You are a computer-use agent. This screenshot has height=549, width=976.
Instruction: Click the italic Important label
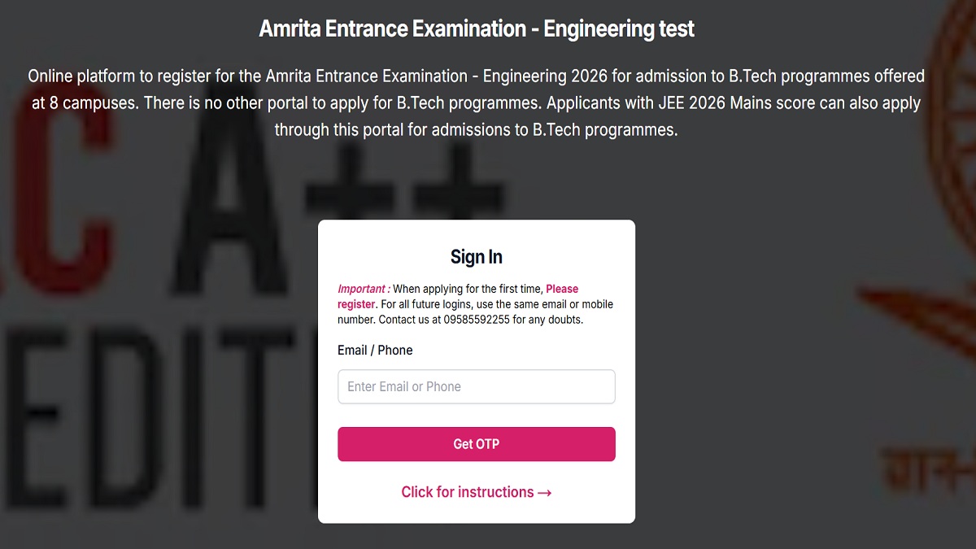tap(364, 289)
